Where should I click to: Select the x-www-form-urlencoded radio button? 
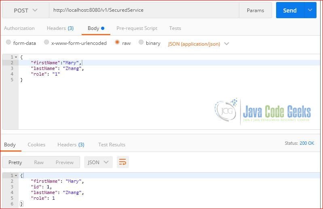[x=46, y=42]
